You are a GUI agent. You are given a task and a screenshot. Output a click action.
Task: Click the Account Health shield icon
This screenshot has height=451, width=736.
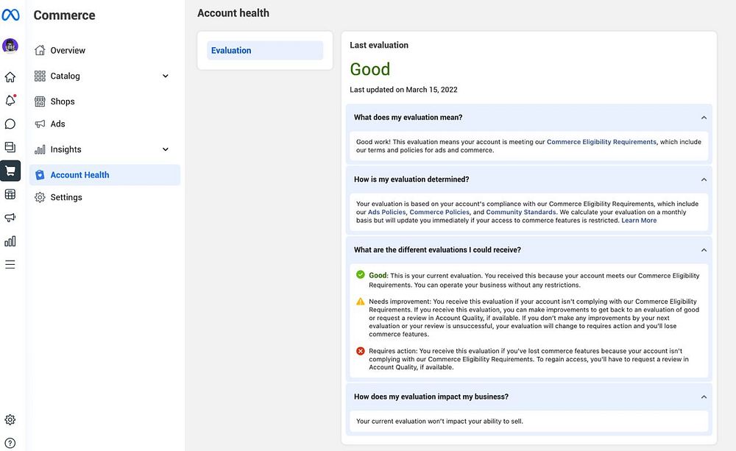point(40,174)
